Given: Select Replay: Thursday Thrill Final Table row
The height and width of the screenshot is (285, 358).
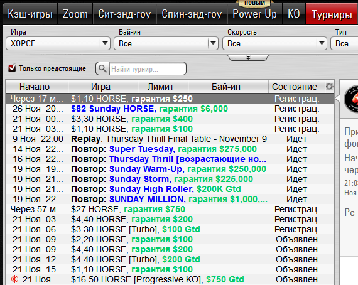Looking at the screenshot, I should tap(170, 139).
